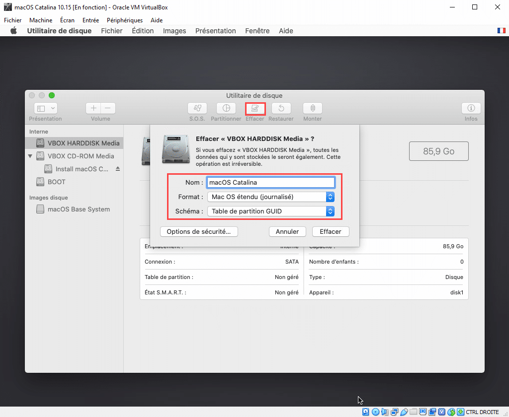Click the Nom text field
This screenshot has width=509, height=417.
tap(270, 182)
